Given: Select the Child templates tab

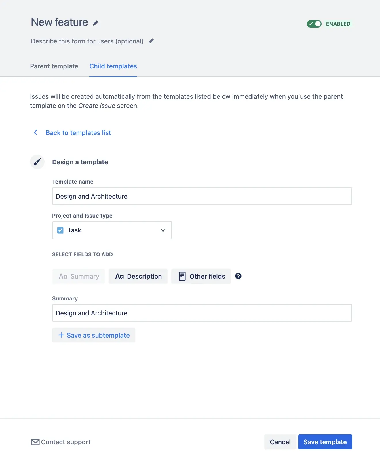Looking at the screenshot, I should pos(113,66).
